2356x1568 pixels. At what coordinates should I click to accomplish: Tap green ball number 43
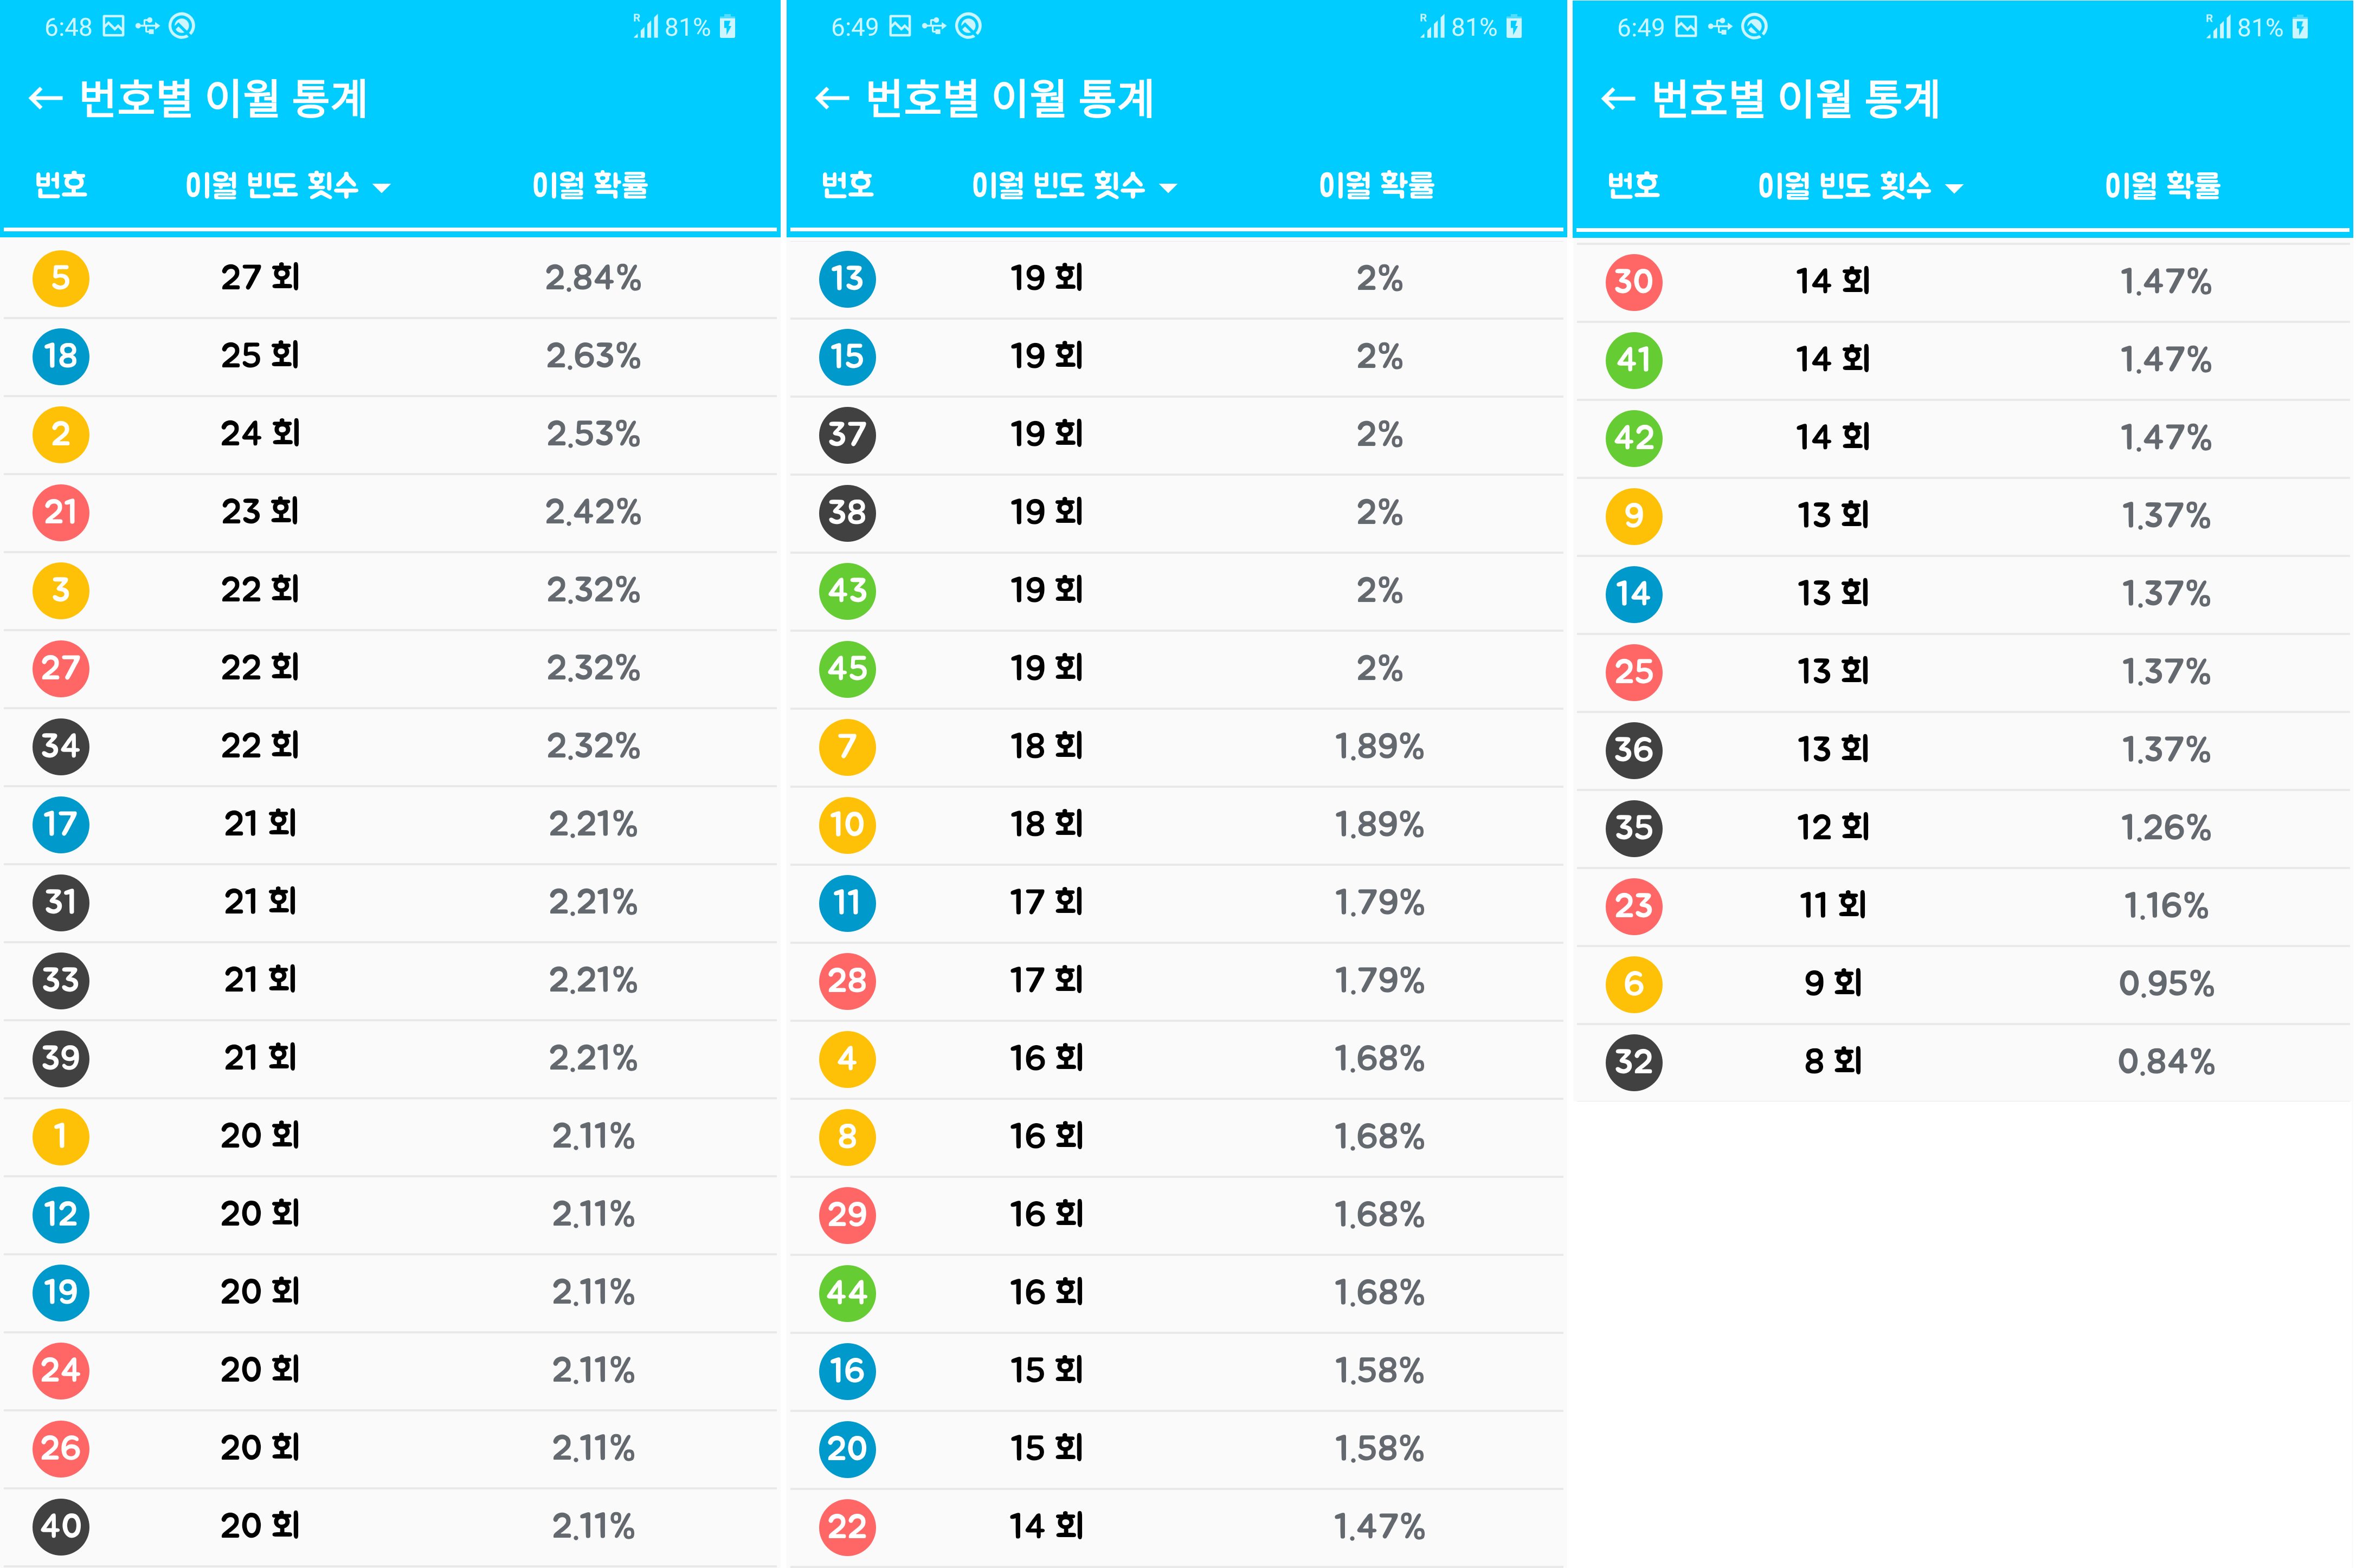847,590
